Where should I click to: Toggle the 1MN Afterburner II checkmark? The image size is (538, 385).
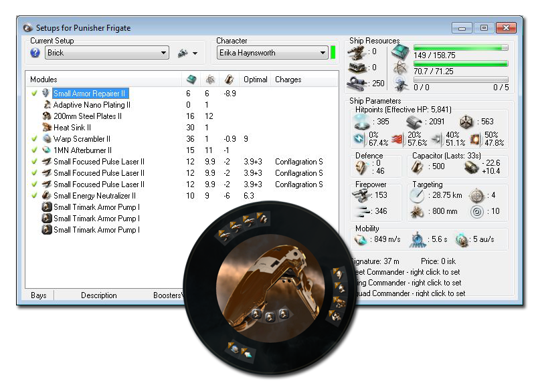tap(34, 150)
